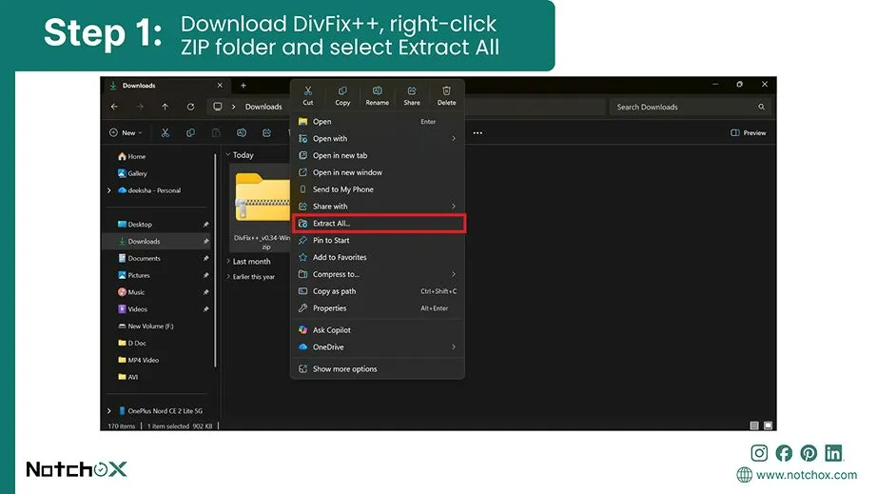The height and width of the screenshot is (494, 877).
Task: Open Music in navigation pane
Action: pyautogui.click(x=131, y=292)
